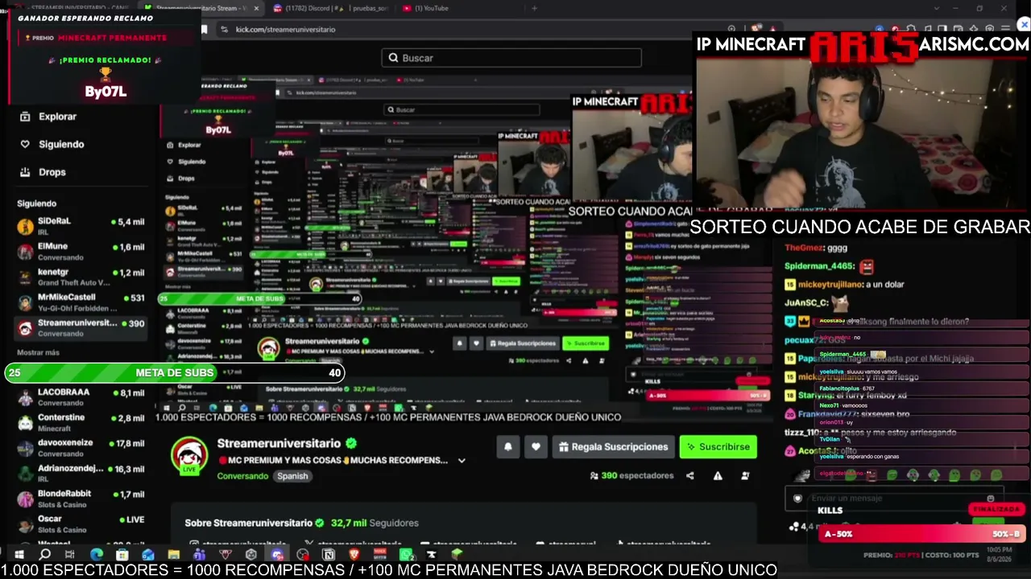
Task: Report stream using warning triangle icon
Action: 718,475
